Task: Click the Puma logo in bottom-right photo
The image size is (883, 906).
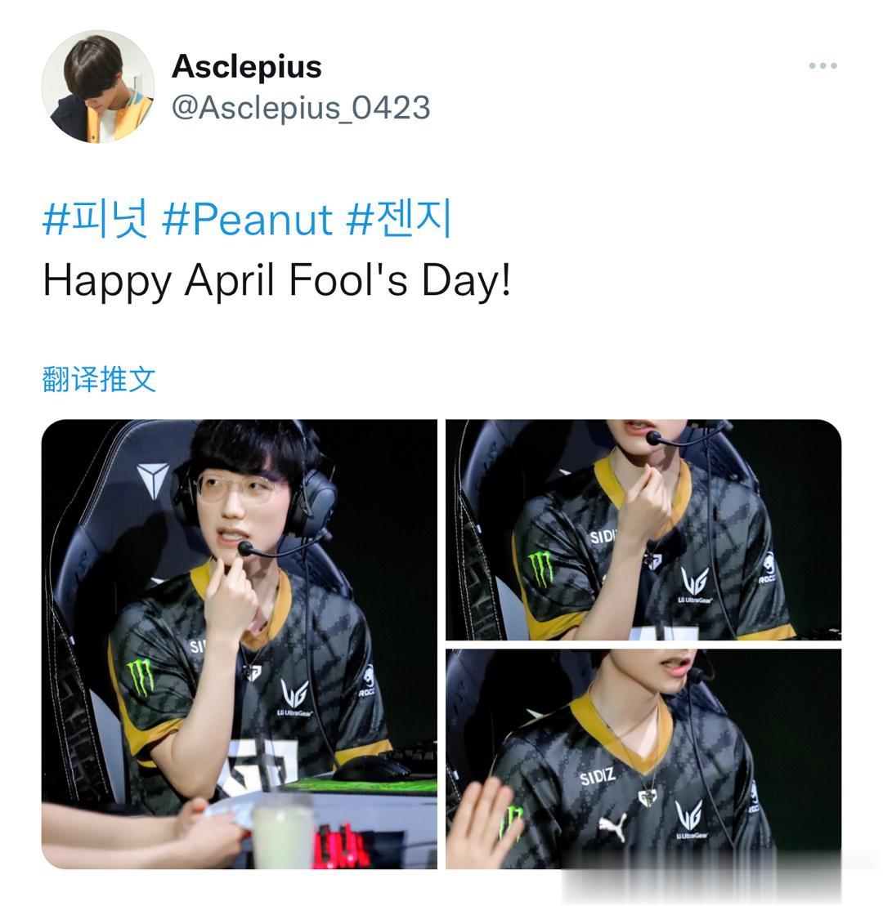Action: point(613,827)
